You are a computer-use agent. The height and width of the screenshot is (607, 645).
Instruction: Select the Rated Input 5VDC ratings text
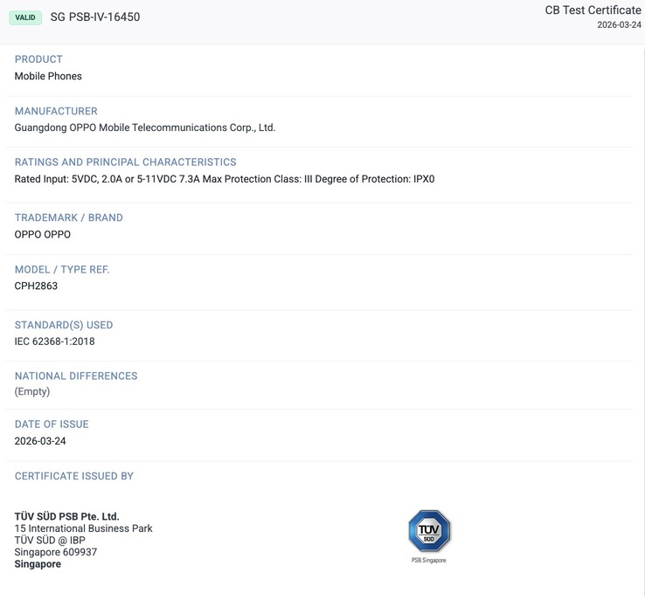225,179
